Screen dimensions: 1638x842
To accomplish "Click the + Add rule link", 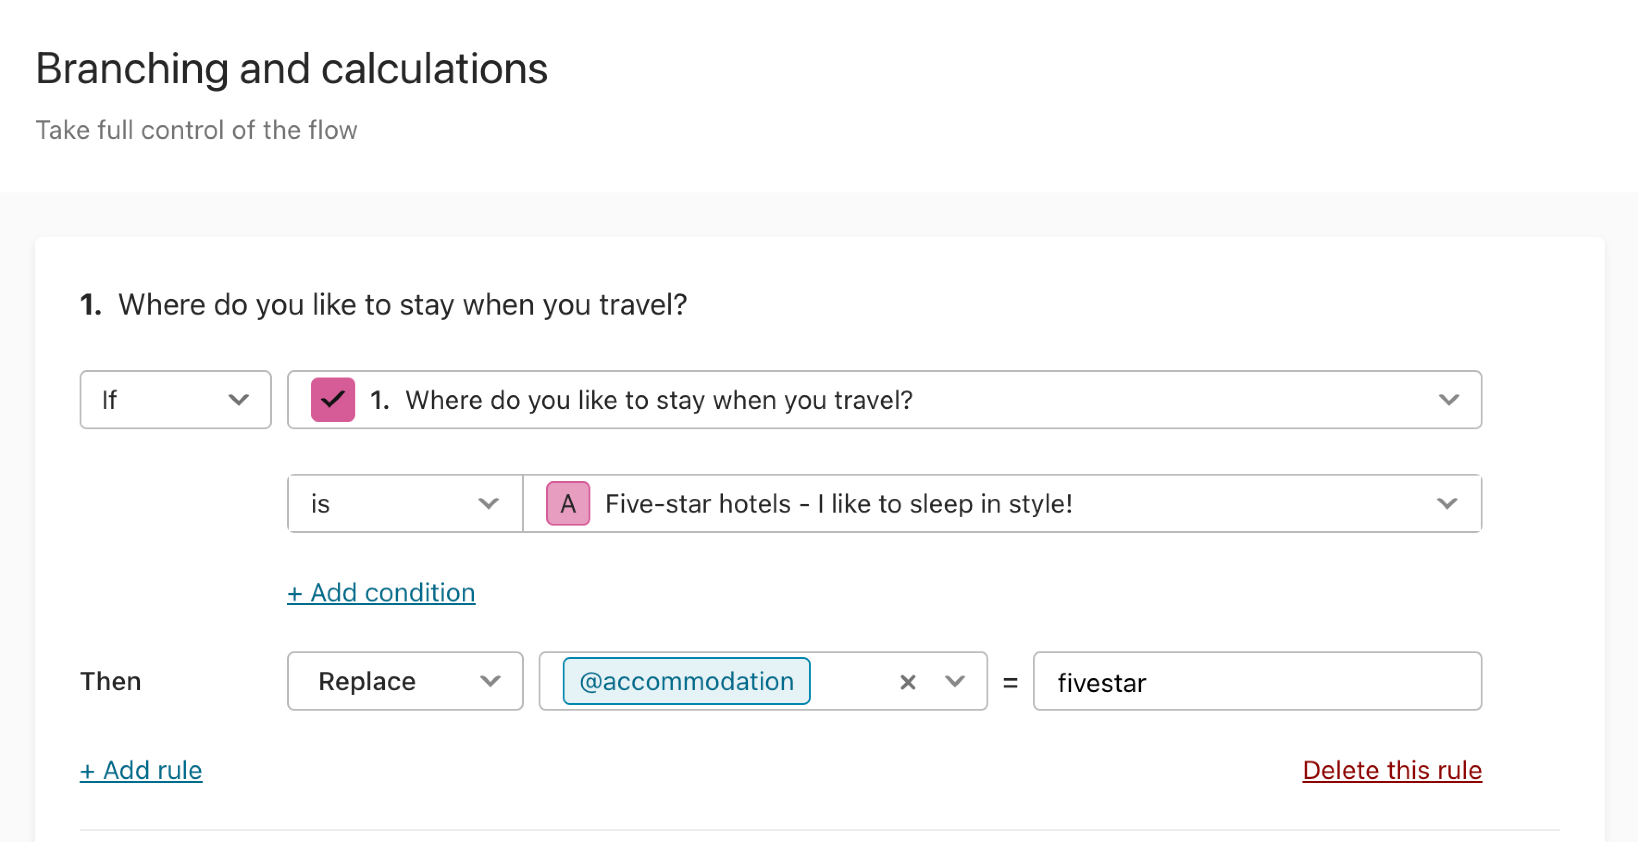I will click(141, 771).
